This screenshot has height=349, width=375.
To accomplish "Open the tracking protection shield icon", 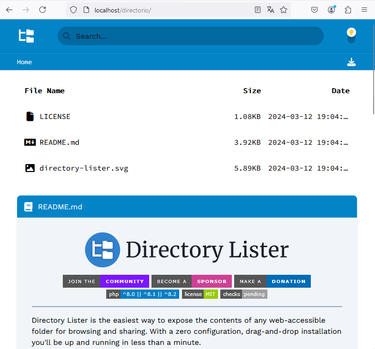I will point(73,10).
